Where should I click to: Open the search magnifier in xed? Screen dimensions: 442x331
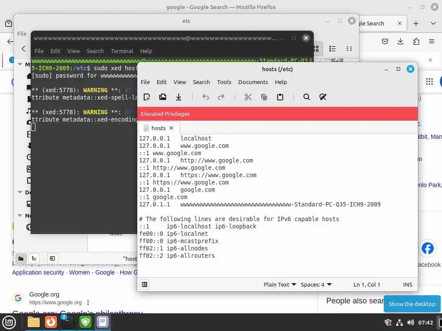(x=307, y=97)
